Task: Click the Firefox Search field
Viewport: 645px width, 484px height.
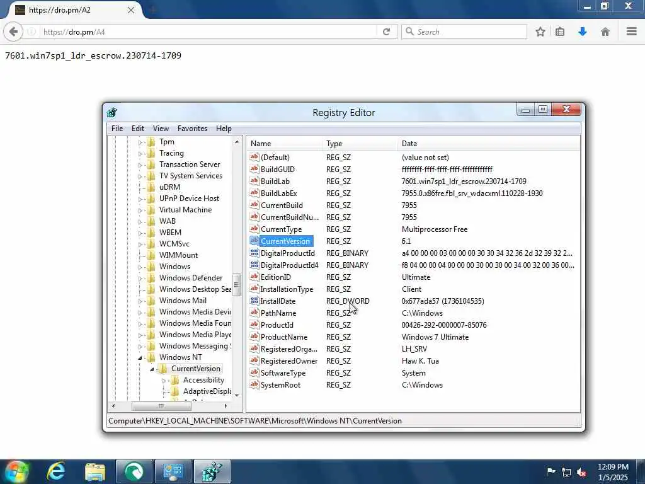Action: [x=464, y=32]
